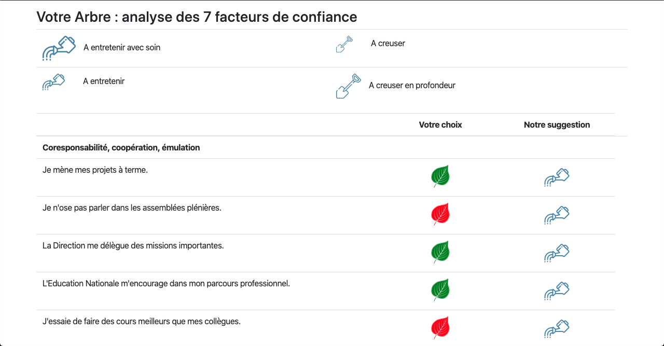Click watering can suggestion for "J'essaie de faire" row
Viewport: 664px width, 346px height.
(x=557, y=329)
